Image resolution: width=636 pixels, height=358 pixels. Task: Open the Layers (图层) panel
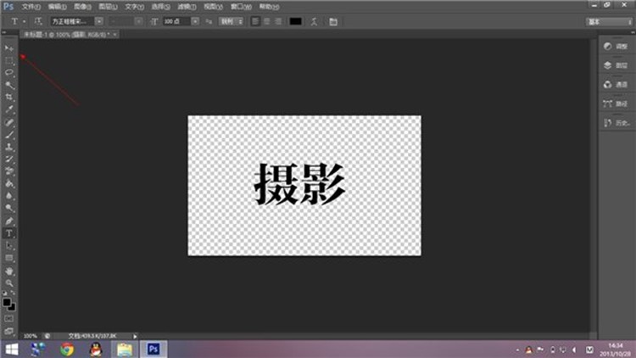point(616,64)
